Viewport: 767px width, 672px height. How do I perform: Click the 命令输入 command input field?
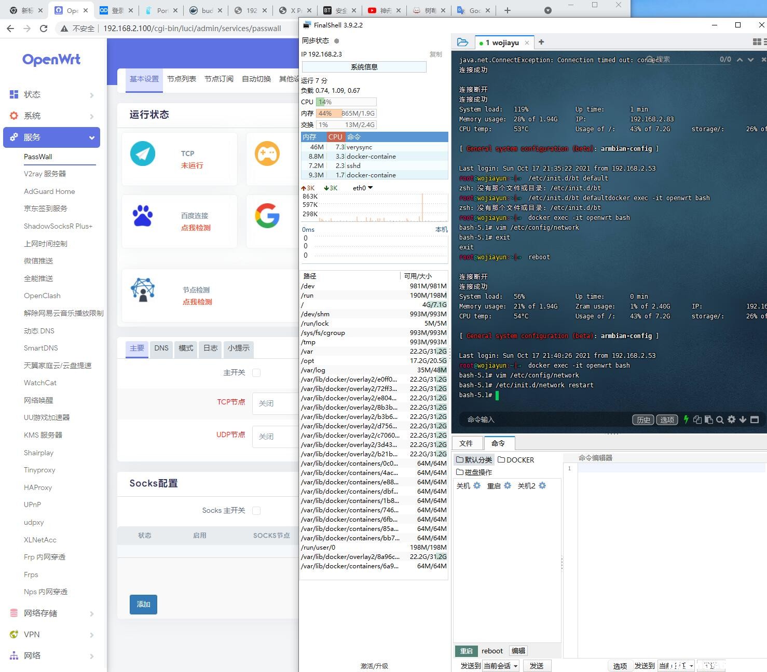[540, 419]
